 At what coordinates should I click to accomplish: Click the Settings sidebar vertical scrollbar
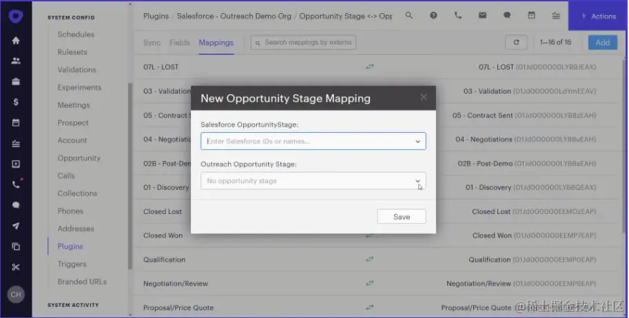(130, 176)
